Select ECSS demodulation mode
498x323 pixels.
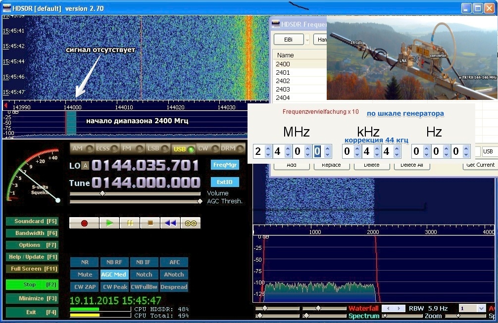(107, 148)
